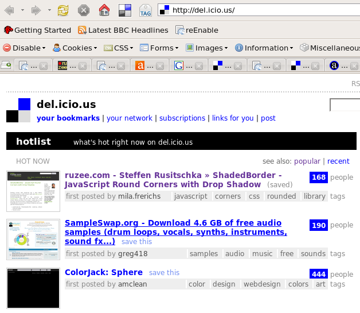
Task: Click 'save this' for ColorJack: Sphere
Action: [165, 273]
